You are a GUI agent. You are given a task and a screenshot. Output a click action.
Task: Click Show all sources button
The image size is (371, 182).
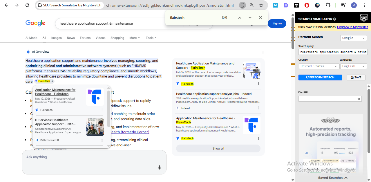(x=218, y=148)
